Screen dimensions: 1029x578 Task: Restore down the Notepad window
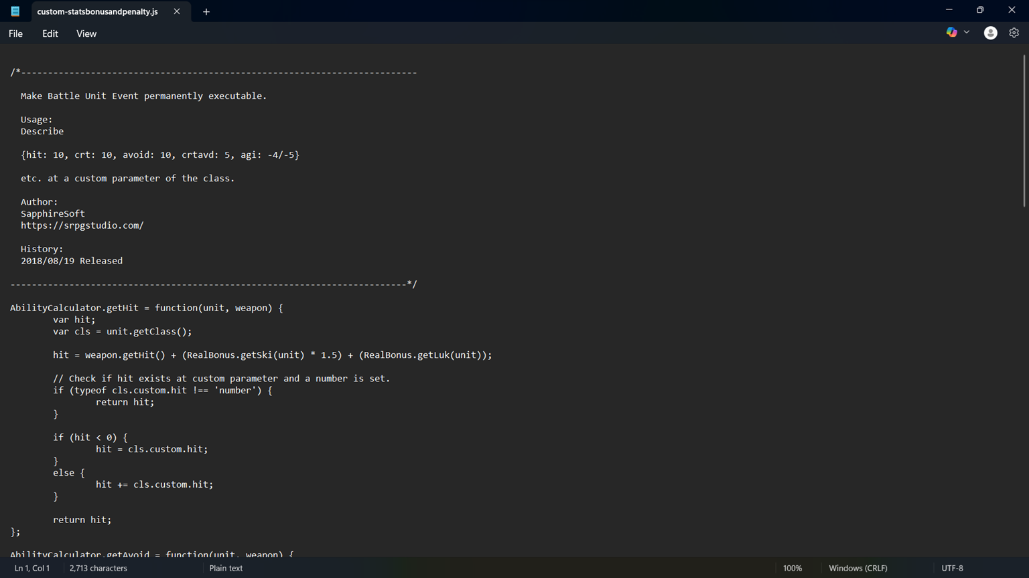[980, 10]
